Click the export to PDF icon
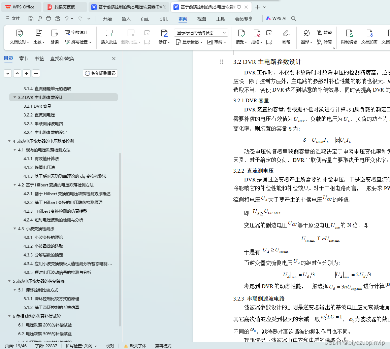Screen dimensions: 390x349 [x=39, y=19]
